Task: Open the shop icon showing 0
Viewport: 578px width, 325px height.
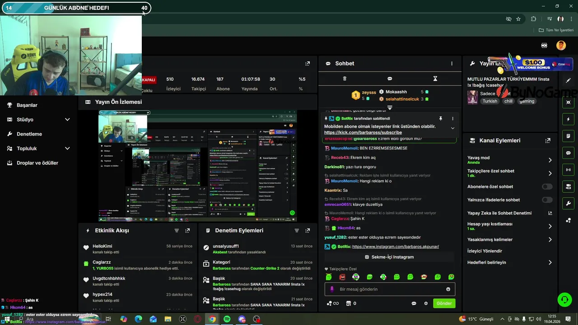Action: coord(351,303)
